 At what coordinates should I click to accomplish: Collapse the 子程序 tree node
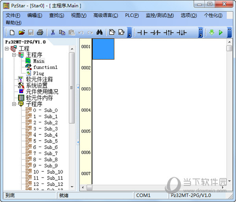point(14,104)
